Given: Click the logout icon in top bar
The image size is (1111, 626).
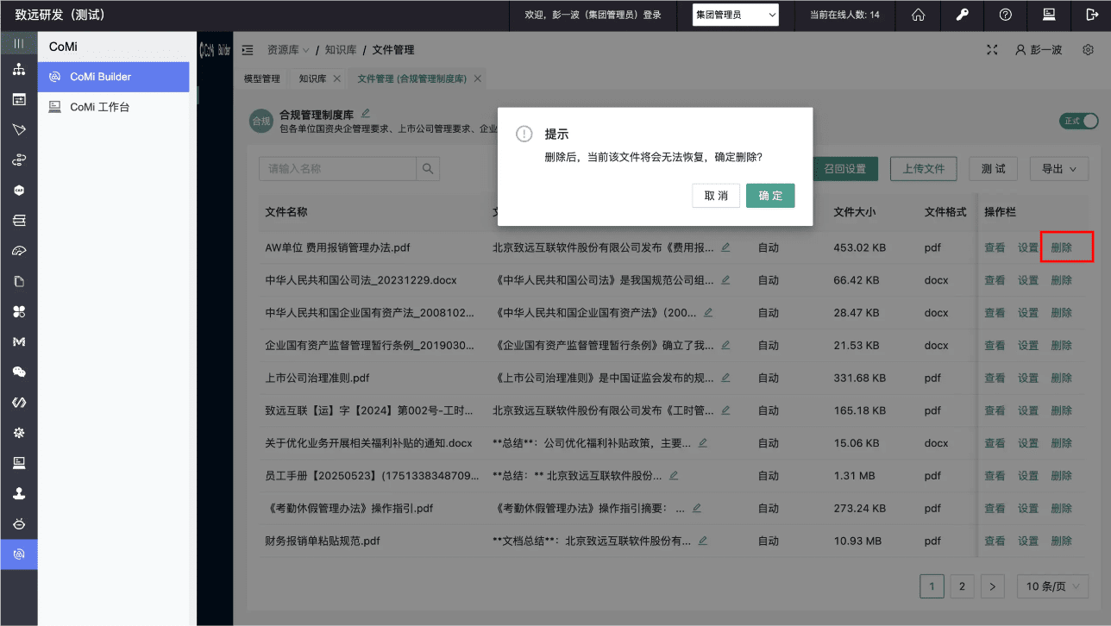Looking at the screenshot, I should [1092, 15].
